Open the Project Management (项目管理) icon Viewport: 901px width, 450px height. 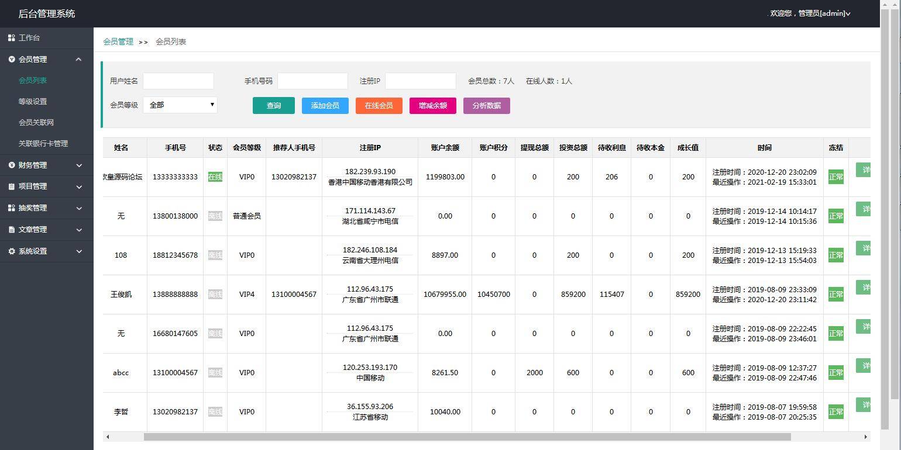[x=11, y=186]
